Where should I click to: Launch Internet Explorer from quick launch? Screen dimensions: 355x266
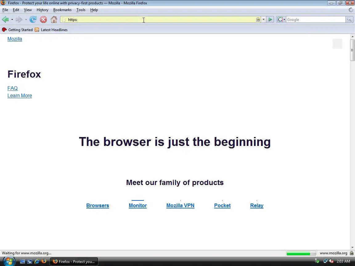point(37,261)
